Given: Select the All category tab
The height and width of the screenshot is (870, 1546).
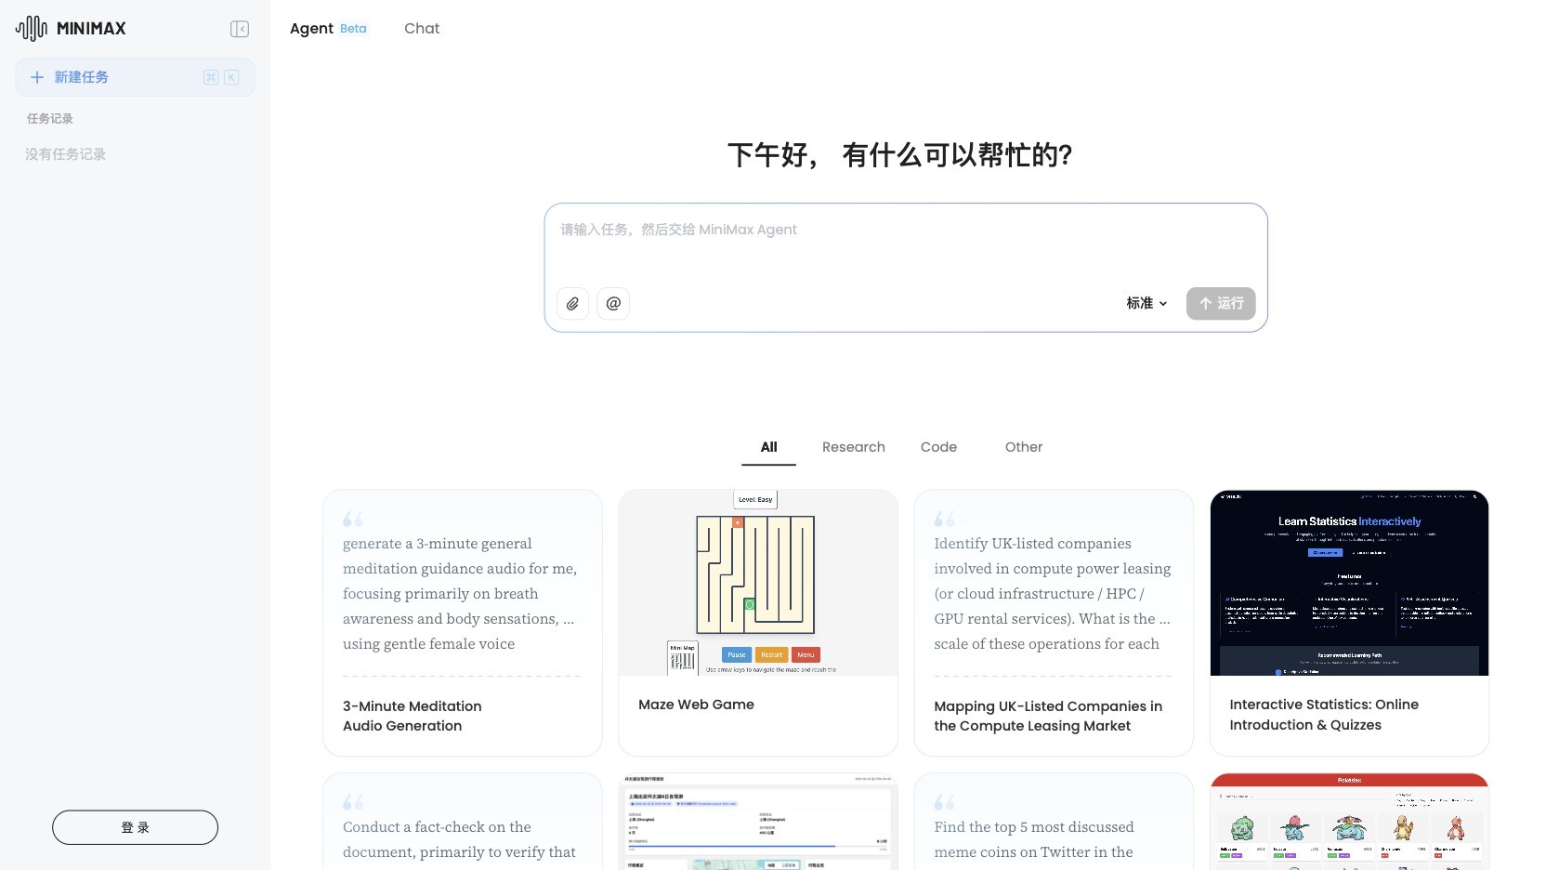Looking at the screenshot, I should coord(768,447).
